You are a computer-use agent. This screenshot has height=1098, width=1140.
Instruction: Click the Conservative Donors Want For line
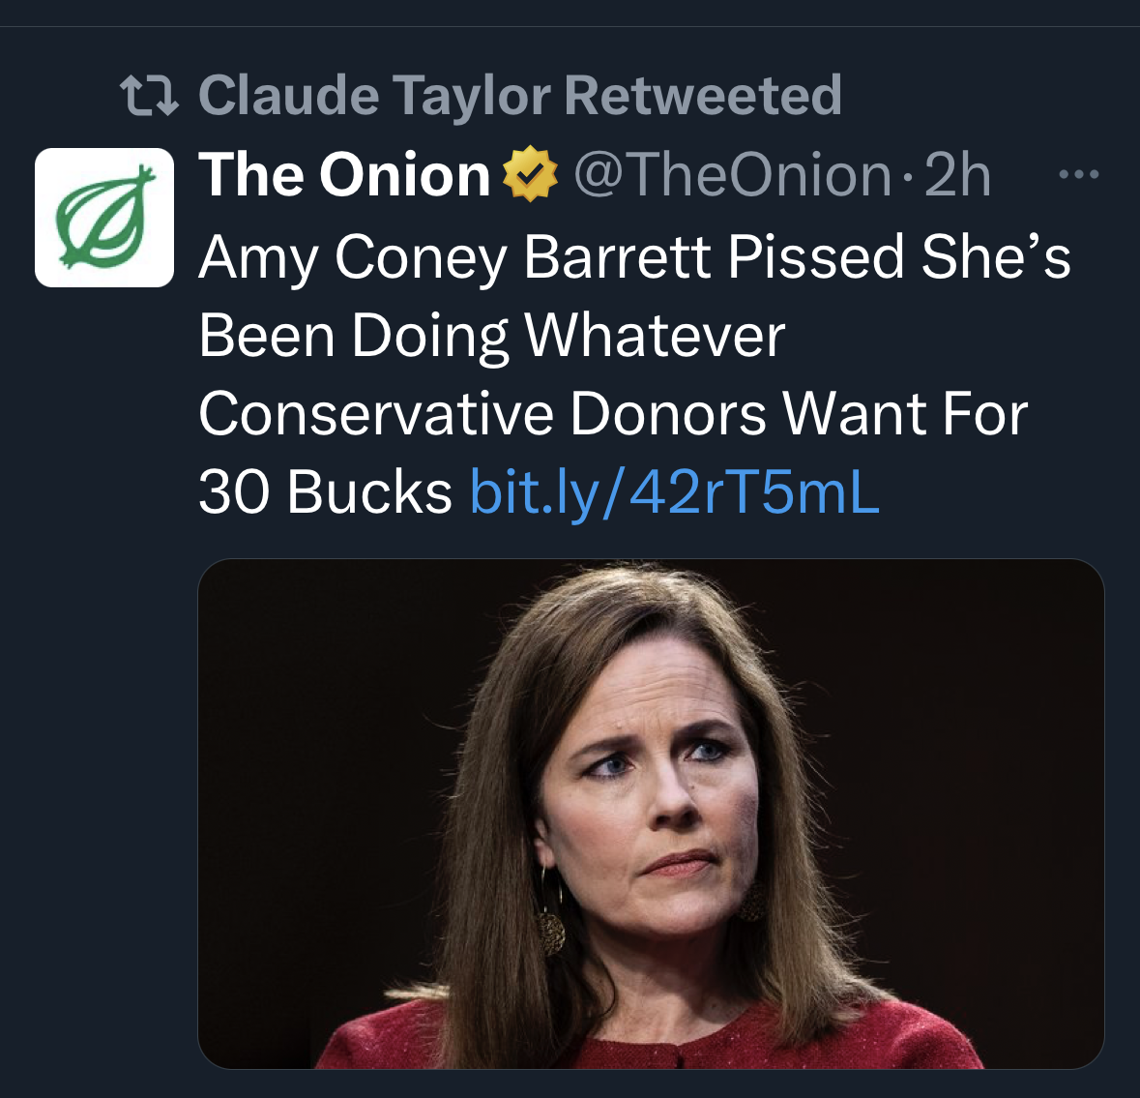pyautogui.click(x=612, y=414)
